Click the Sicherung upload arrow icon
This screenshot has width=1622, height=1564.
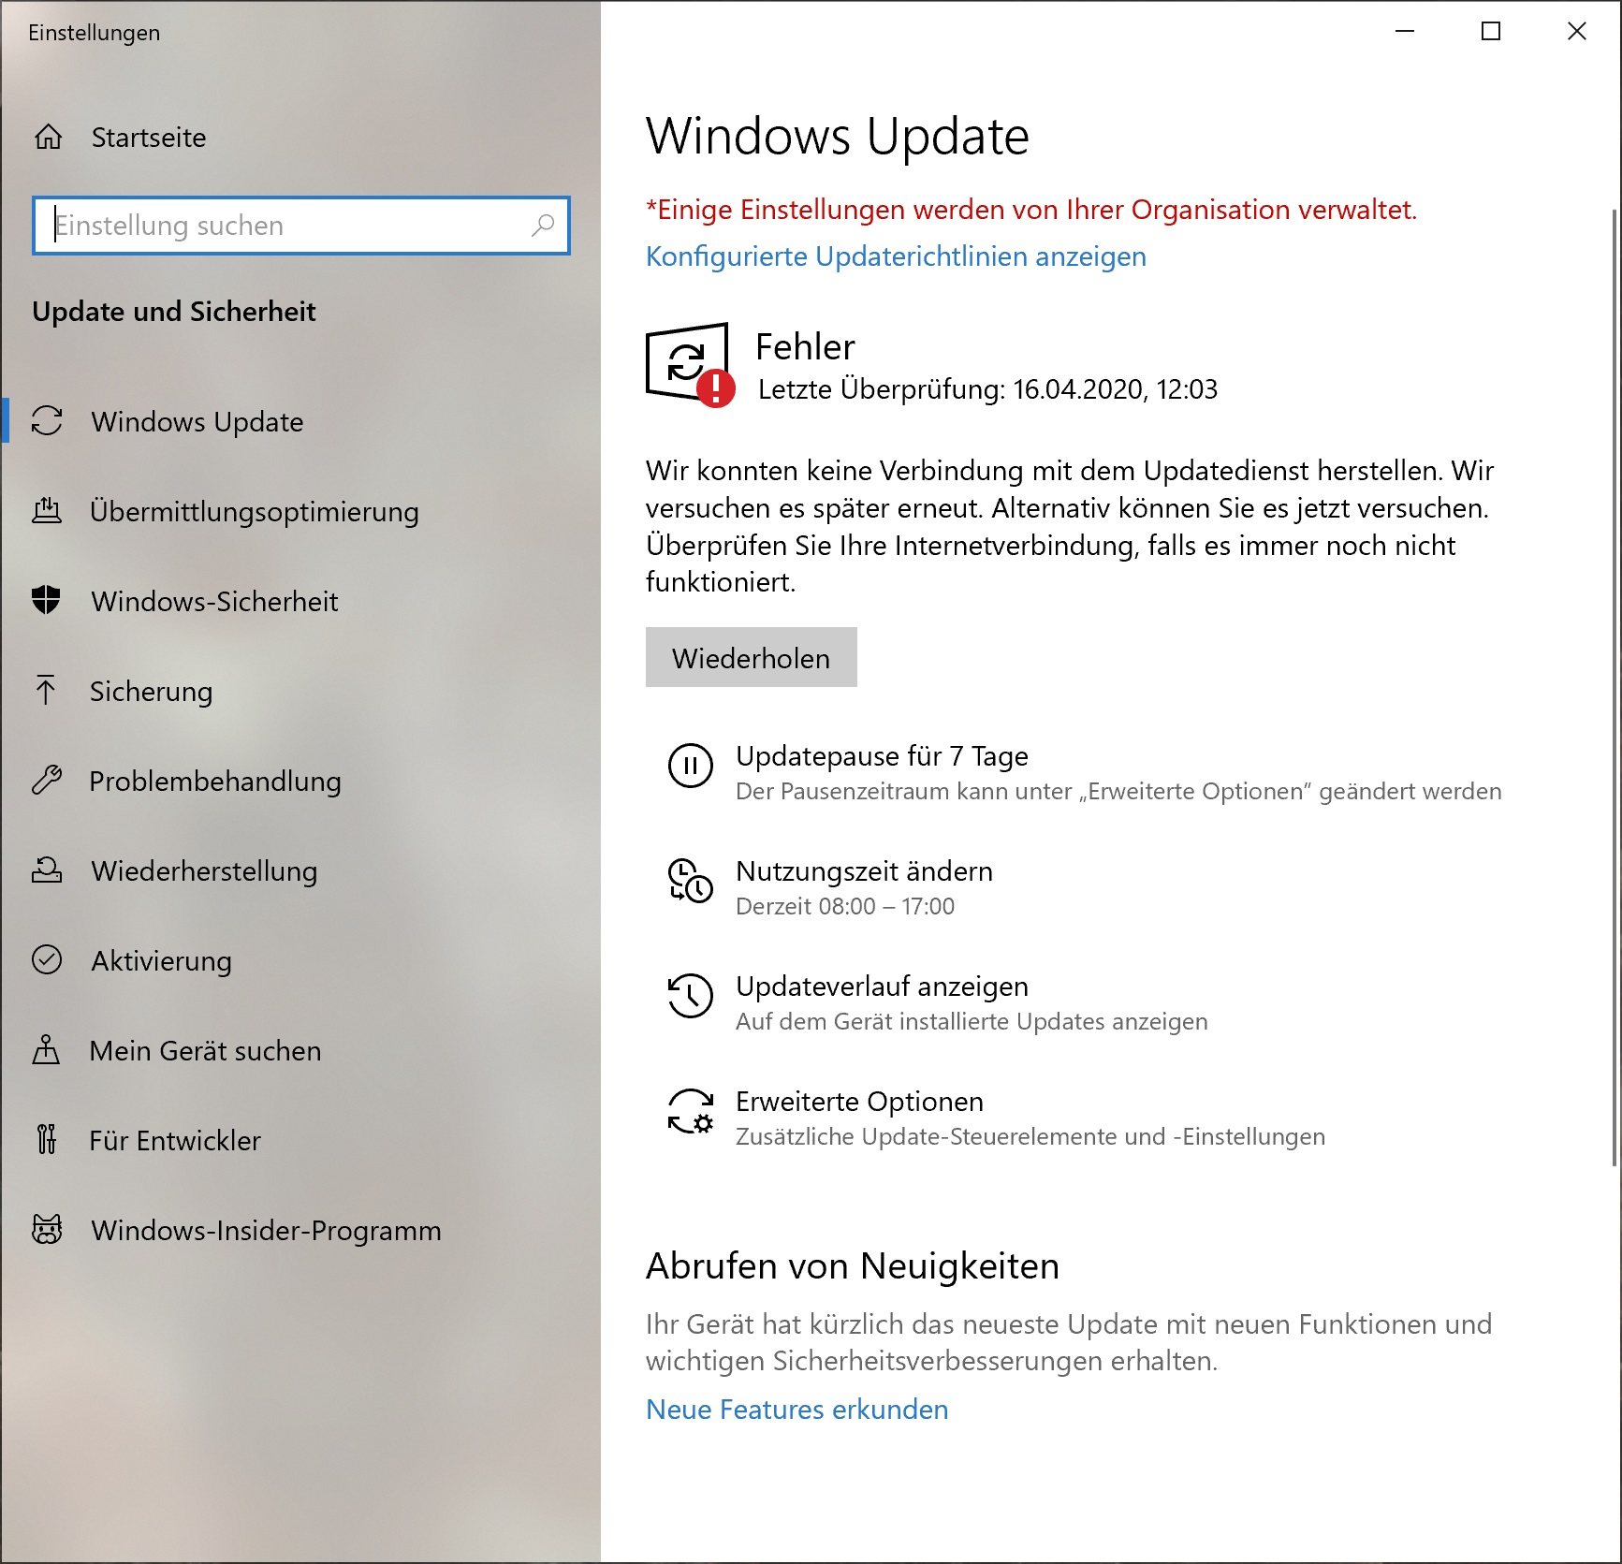click(x=45, y=690)
